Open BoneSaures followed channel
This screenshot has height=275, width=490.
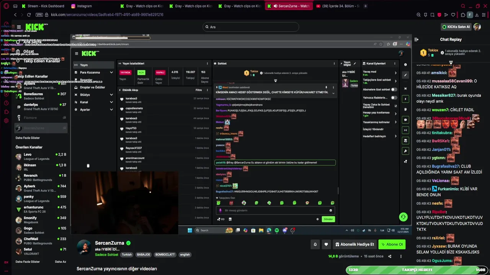point(41,96)
